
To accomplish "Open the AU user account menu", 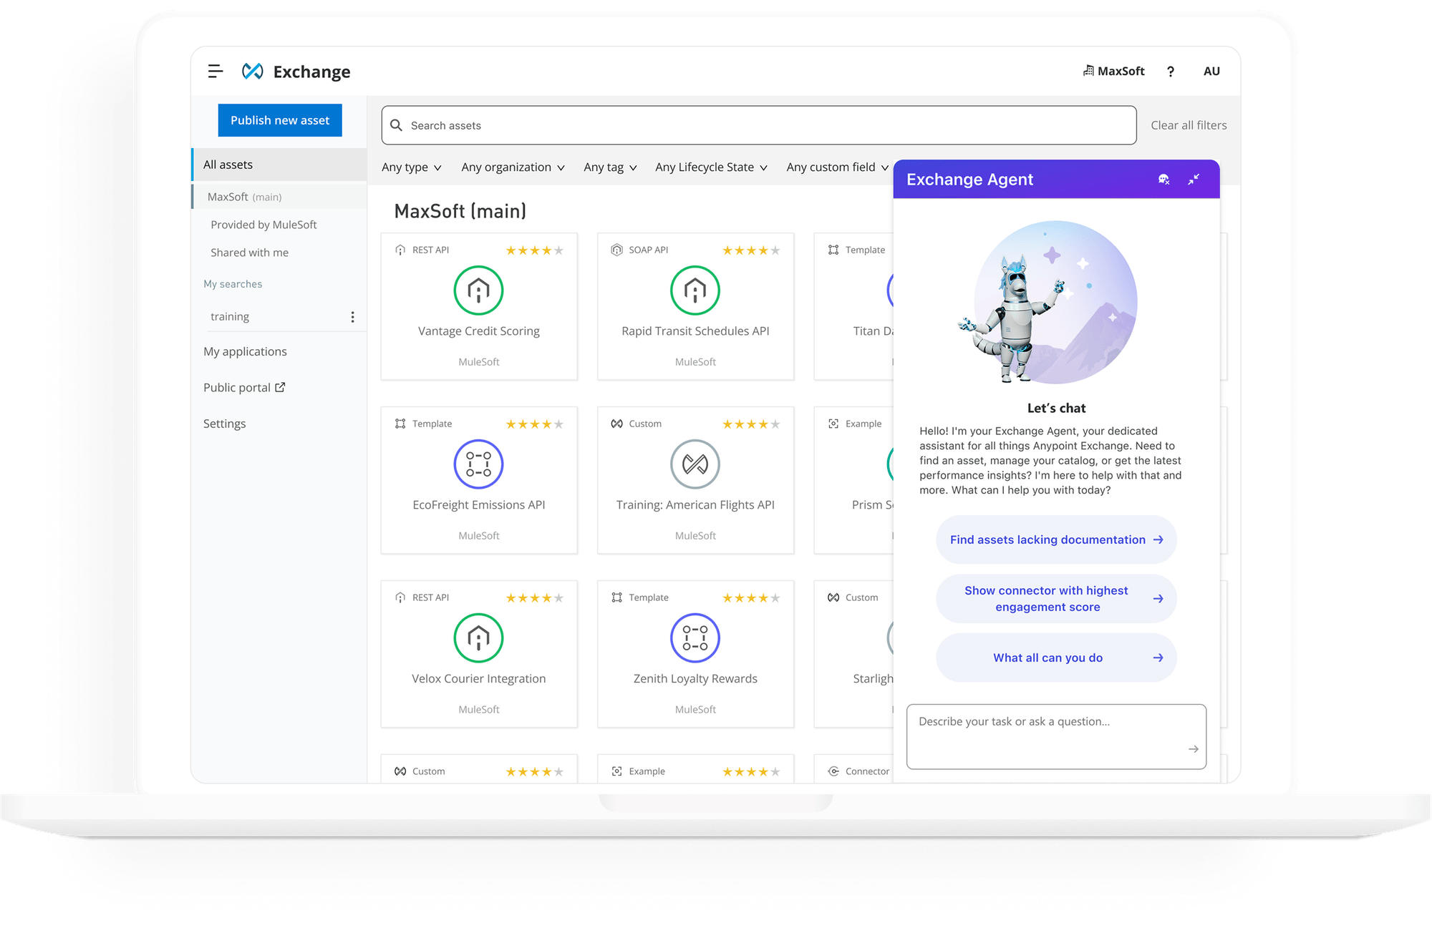I will pos(1211,71).
